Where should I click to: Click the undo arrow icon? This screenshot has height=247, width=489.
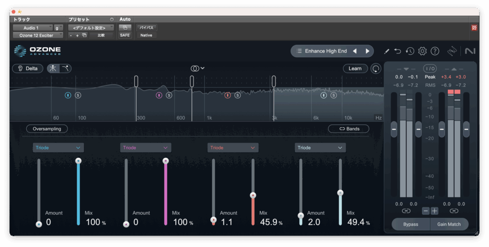(x=397, y=51)
